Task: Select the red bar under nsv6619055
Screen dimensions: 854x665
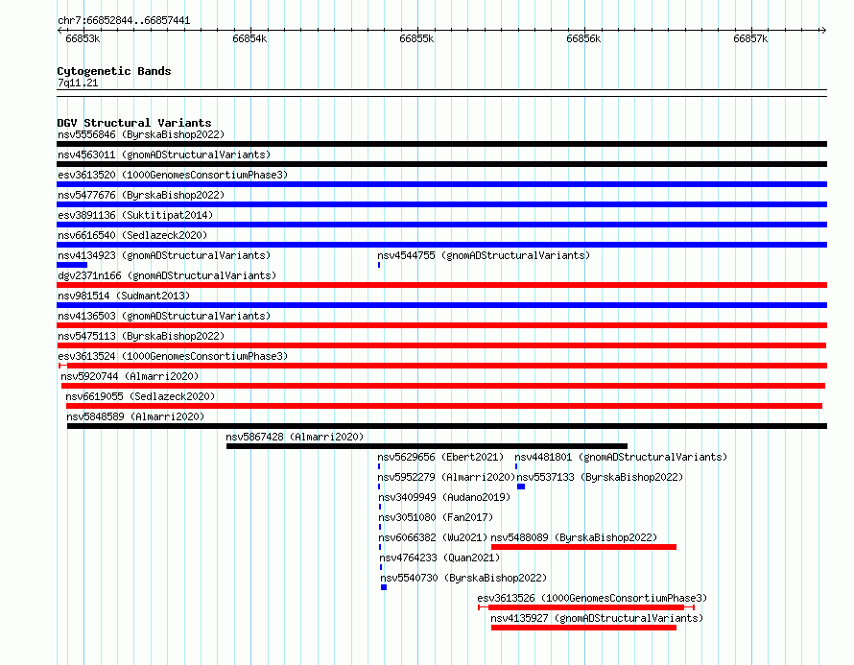Action: tap(444, 406)
